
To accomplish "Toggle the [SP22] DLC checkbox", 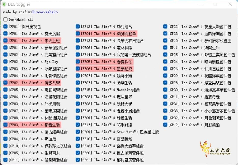I will [165, 27].
